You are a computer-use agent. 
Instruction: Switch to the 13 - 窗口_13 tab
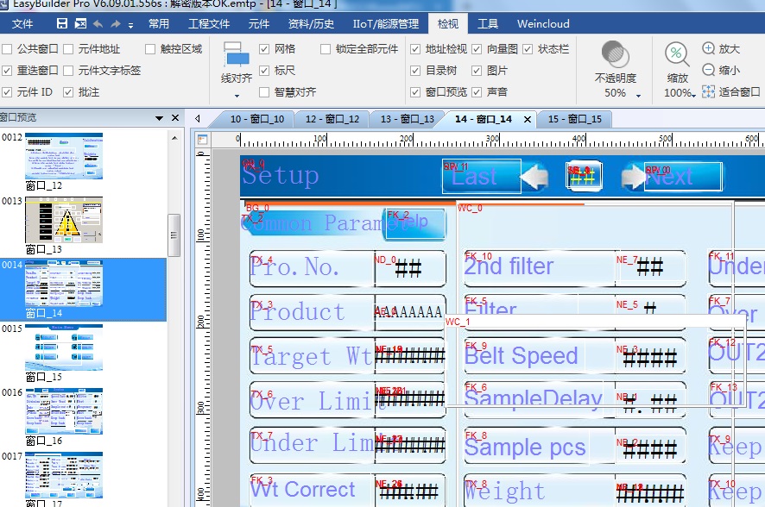pyautogui.click(x=407, y=119)
